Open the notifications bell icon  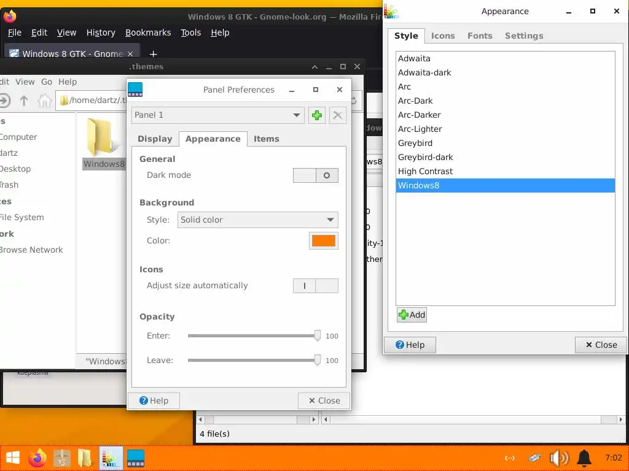(584, 458)
